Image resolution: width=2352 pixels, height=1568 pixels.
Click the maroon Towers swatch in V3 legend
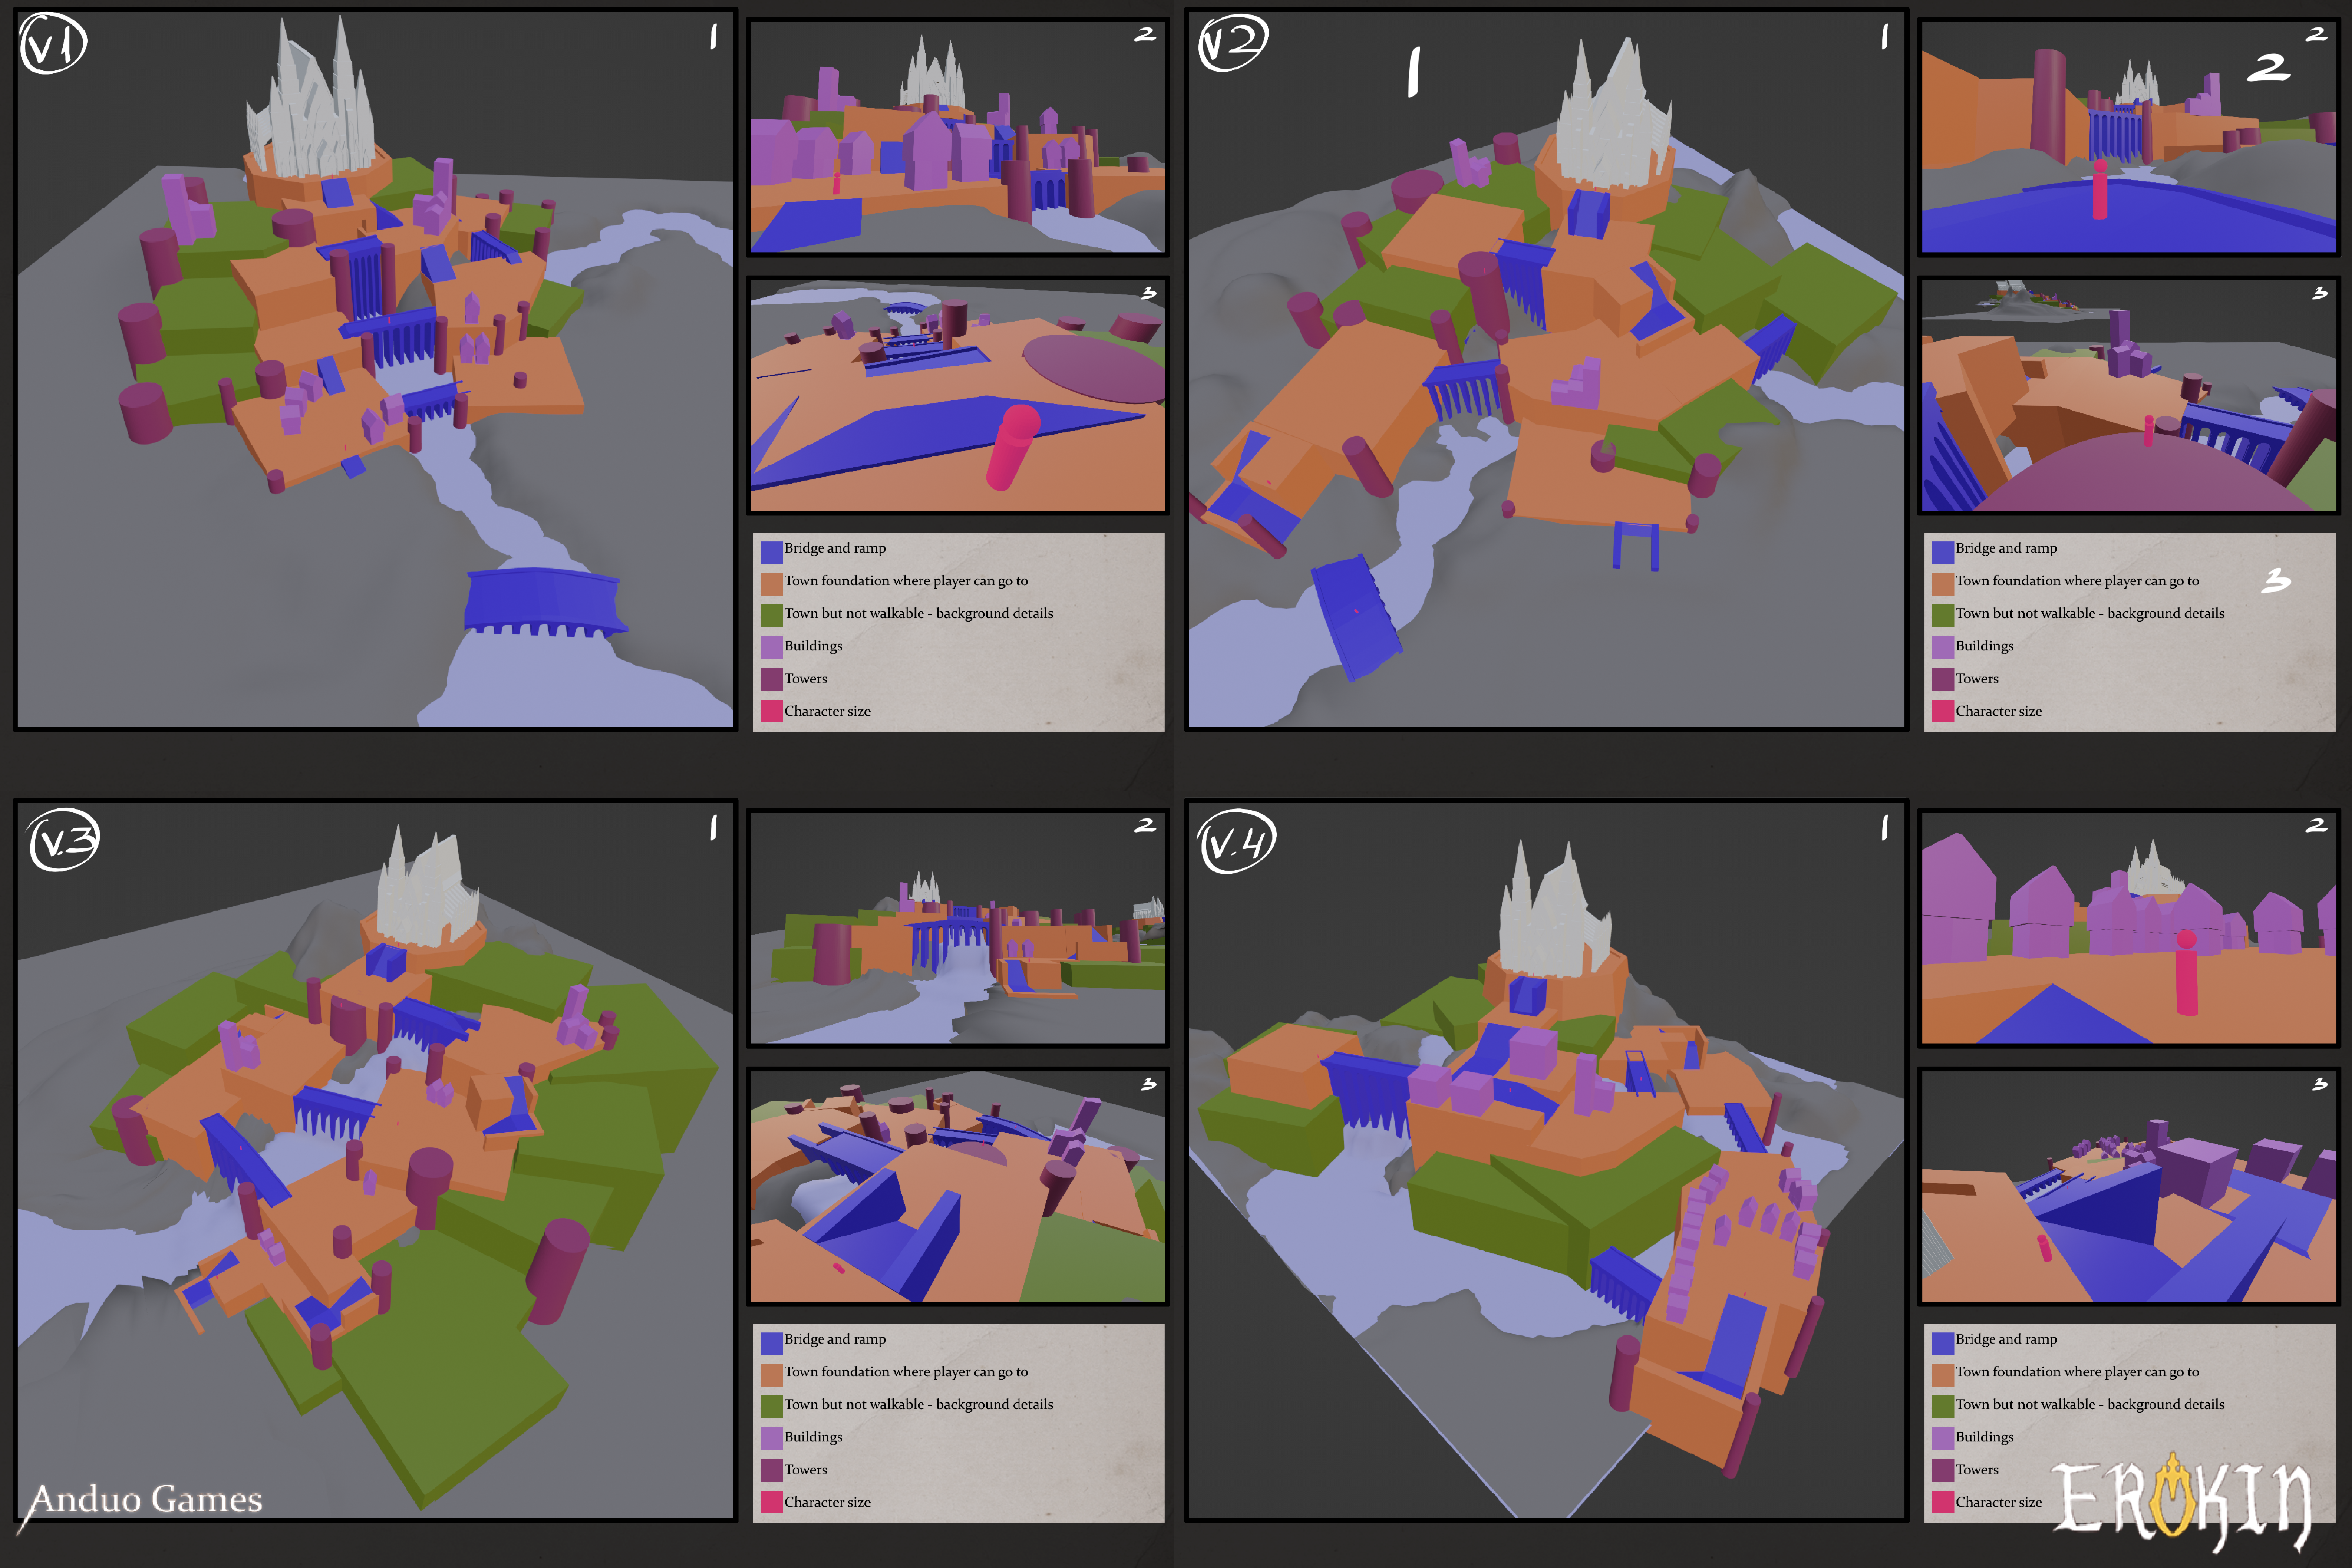[771, 1472]
